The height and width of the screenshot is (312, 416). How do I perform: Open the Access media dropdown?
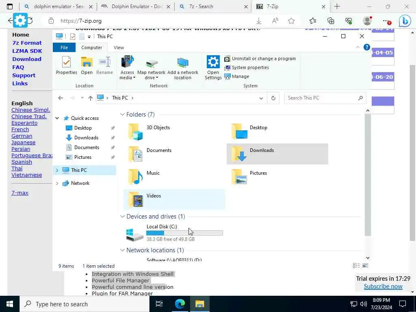tap(127, 68)
